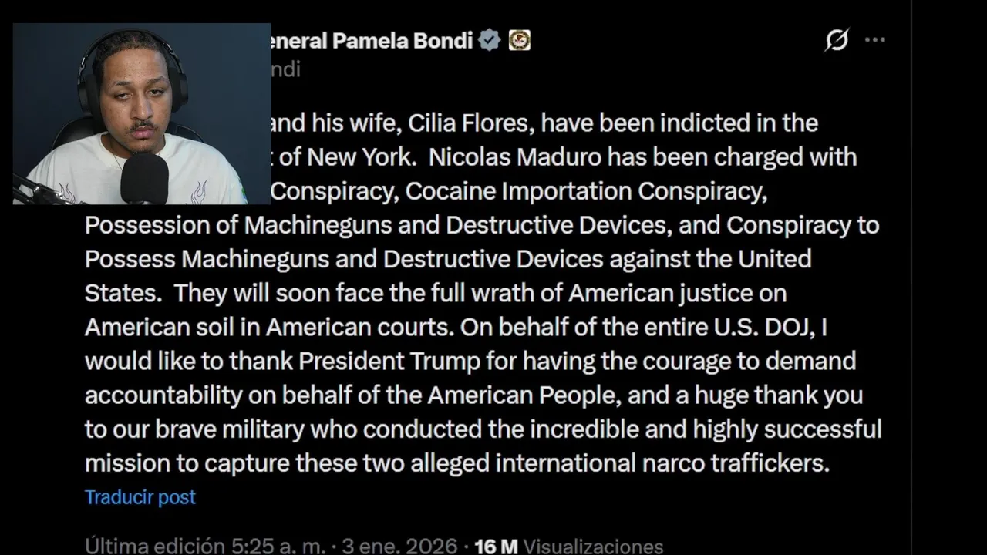Click the 16 M Visualizaciones count
Viewport: 987px width, 555px height.
(x=568, y=547)
